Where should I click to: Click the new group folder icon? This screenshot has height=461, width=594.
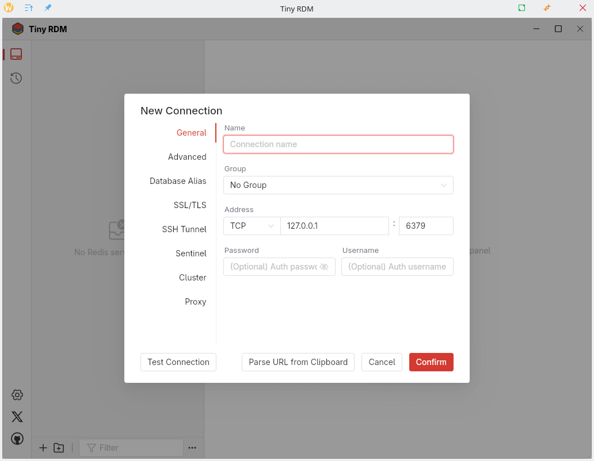[x=59, y=448]
